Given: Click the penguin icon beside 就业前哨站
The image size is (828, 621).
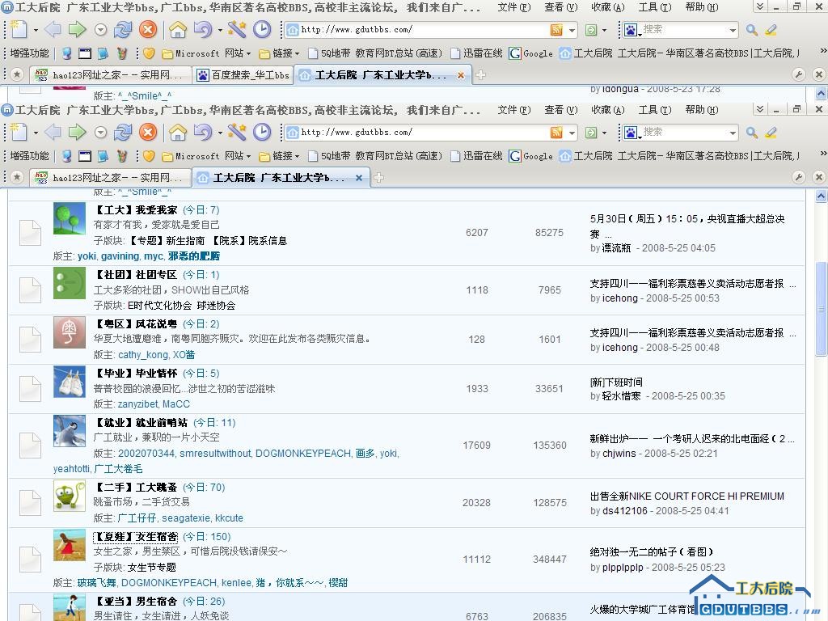Looking at the screenshot, I should (70, 431).
